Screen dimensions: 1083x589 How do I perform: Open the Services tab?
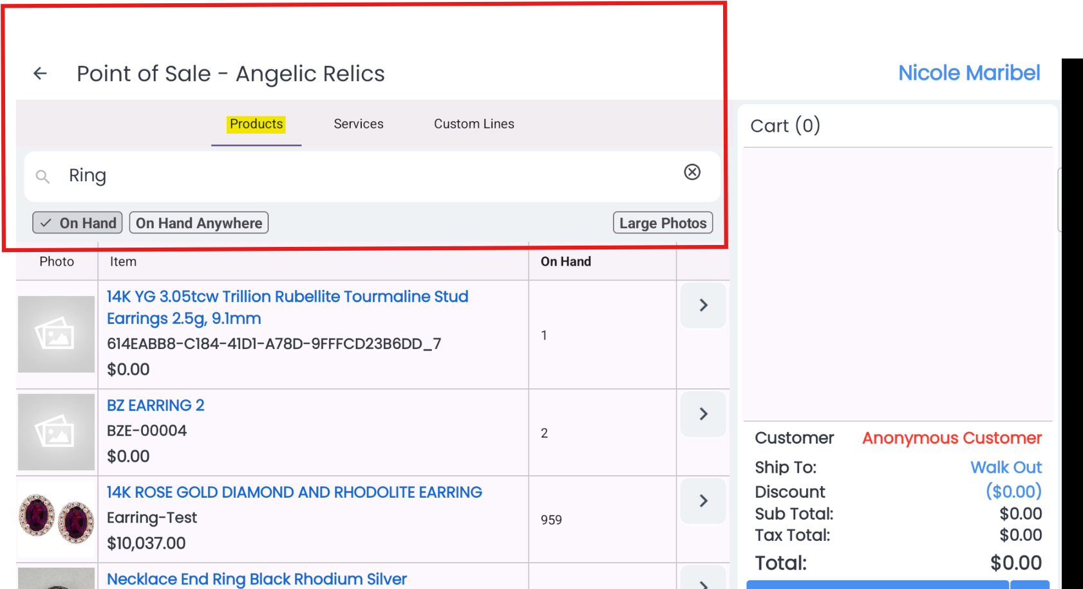point(359,124)
